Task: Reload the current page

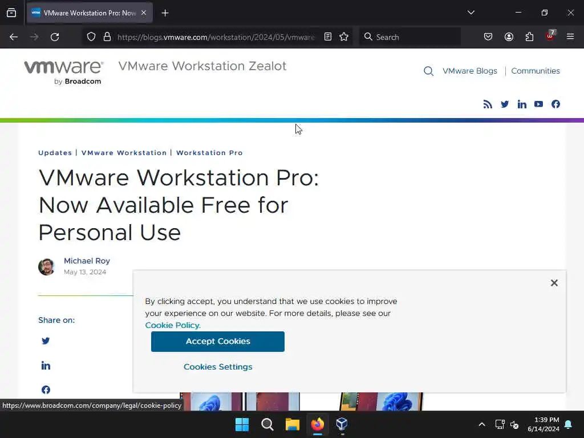Action: (x=55, y=37)
